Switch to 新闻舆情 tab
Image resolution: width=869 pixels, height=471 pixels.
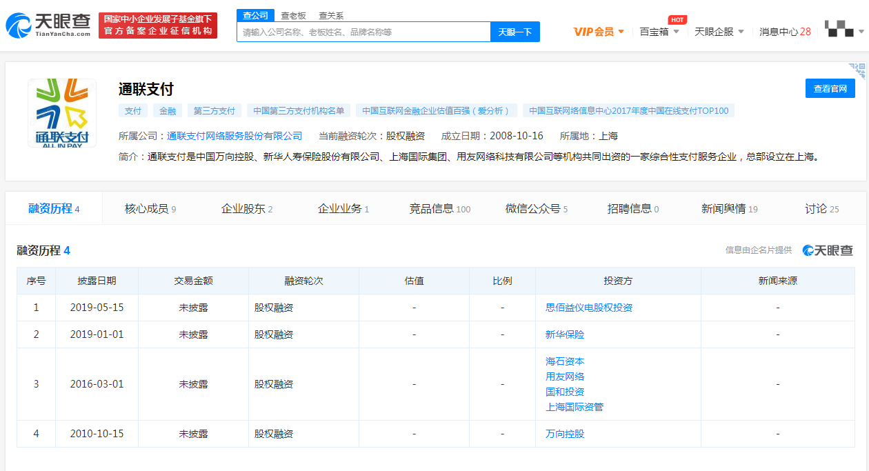click(729, 208)
